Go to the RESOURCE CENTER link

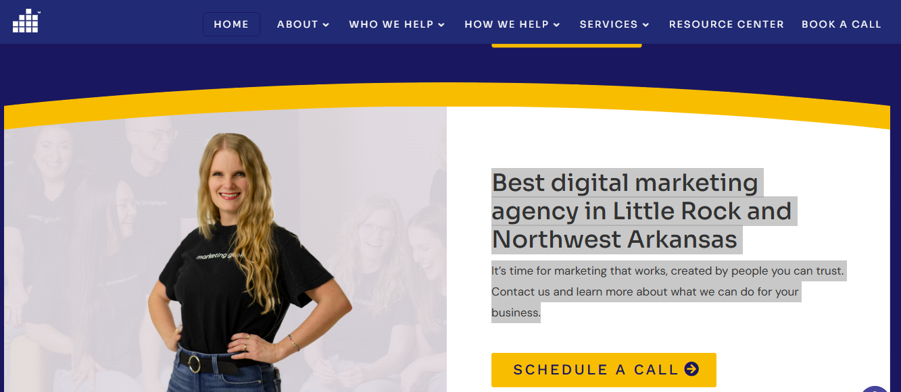tap(727, 24)
